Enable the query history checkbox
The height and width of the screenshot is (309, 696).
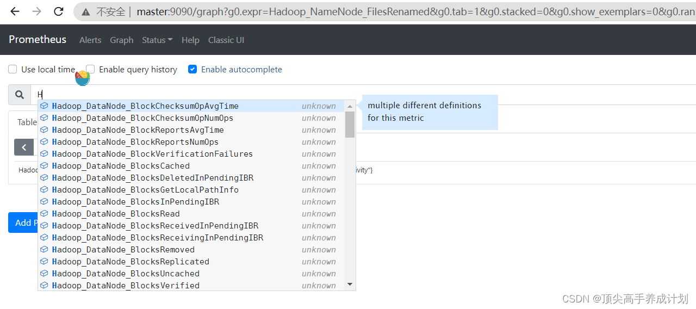tap(90, 69)
